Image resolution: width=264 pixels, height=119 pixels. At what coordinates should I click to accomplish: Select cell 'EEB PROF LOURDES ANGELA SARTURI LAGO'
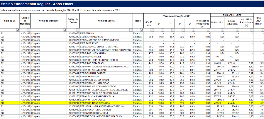pos(106,67)
